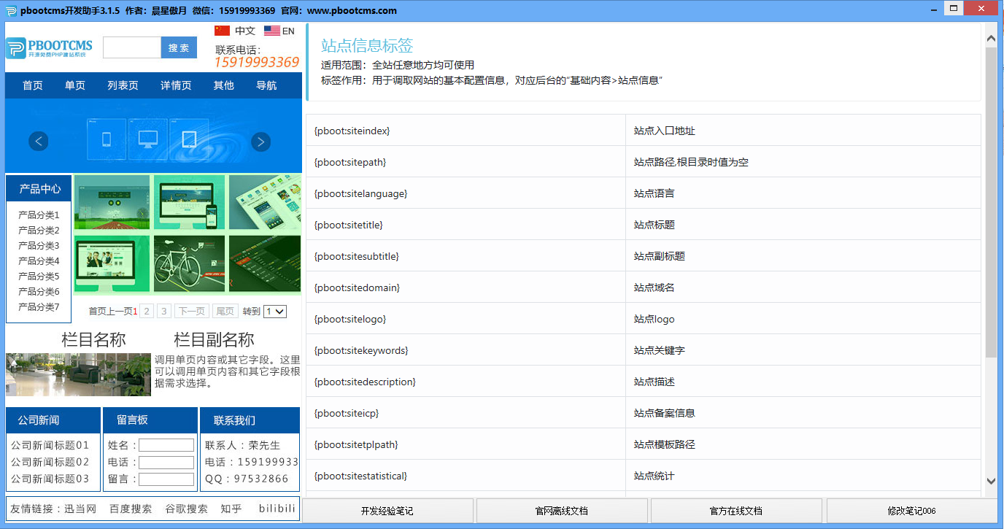This screenshot has width=1004, height=529.
Task: Open the 产品分类3 category link
Action: [x=38, y=244]
